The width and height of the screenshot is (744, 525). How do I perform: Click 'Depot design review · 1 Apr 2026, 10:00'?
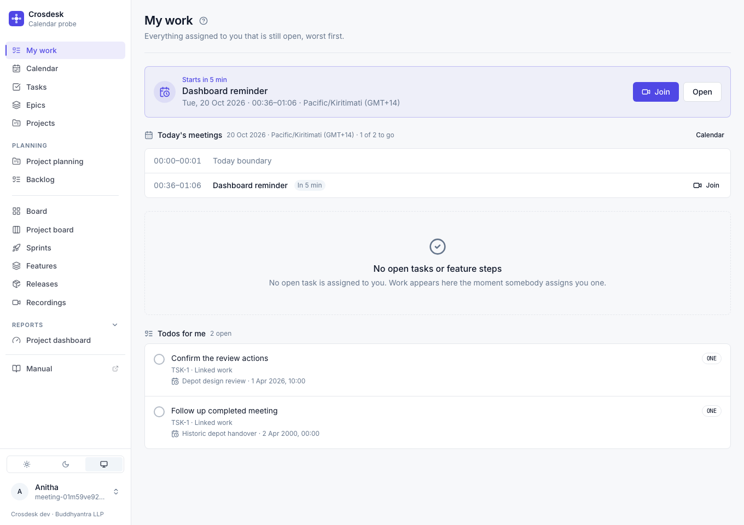pos(244,381)
